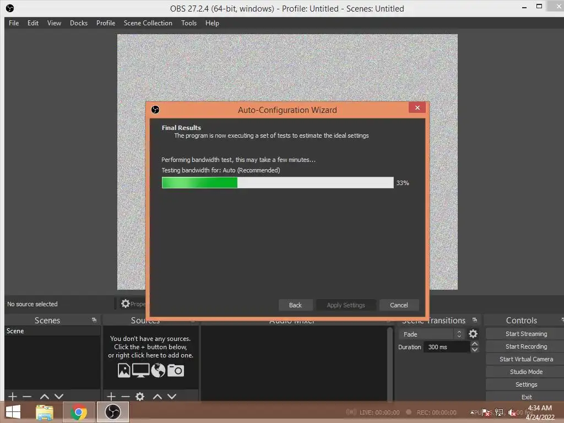564x423 pixels.
Task: Click the Properties gear in source toolbar
Action: 125,304
